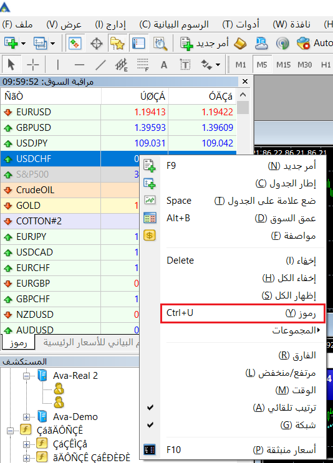The image size is (333, 463).
Task: Select the Delete hide menu entry
Action: coord(243,260)
